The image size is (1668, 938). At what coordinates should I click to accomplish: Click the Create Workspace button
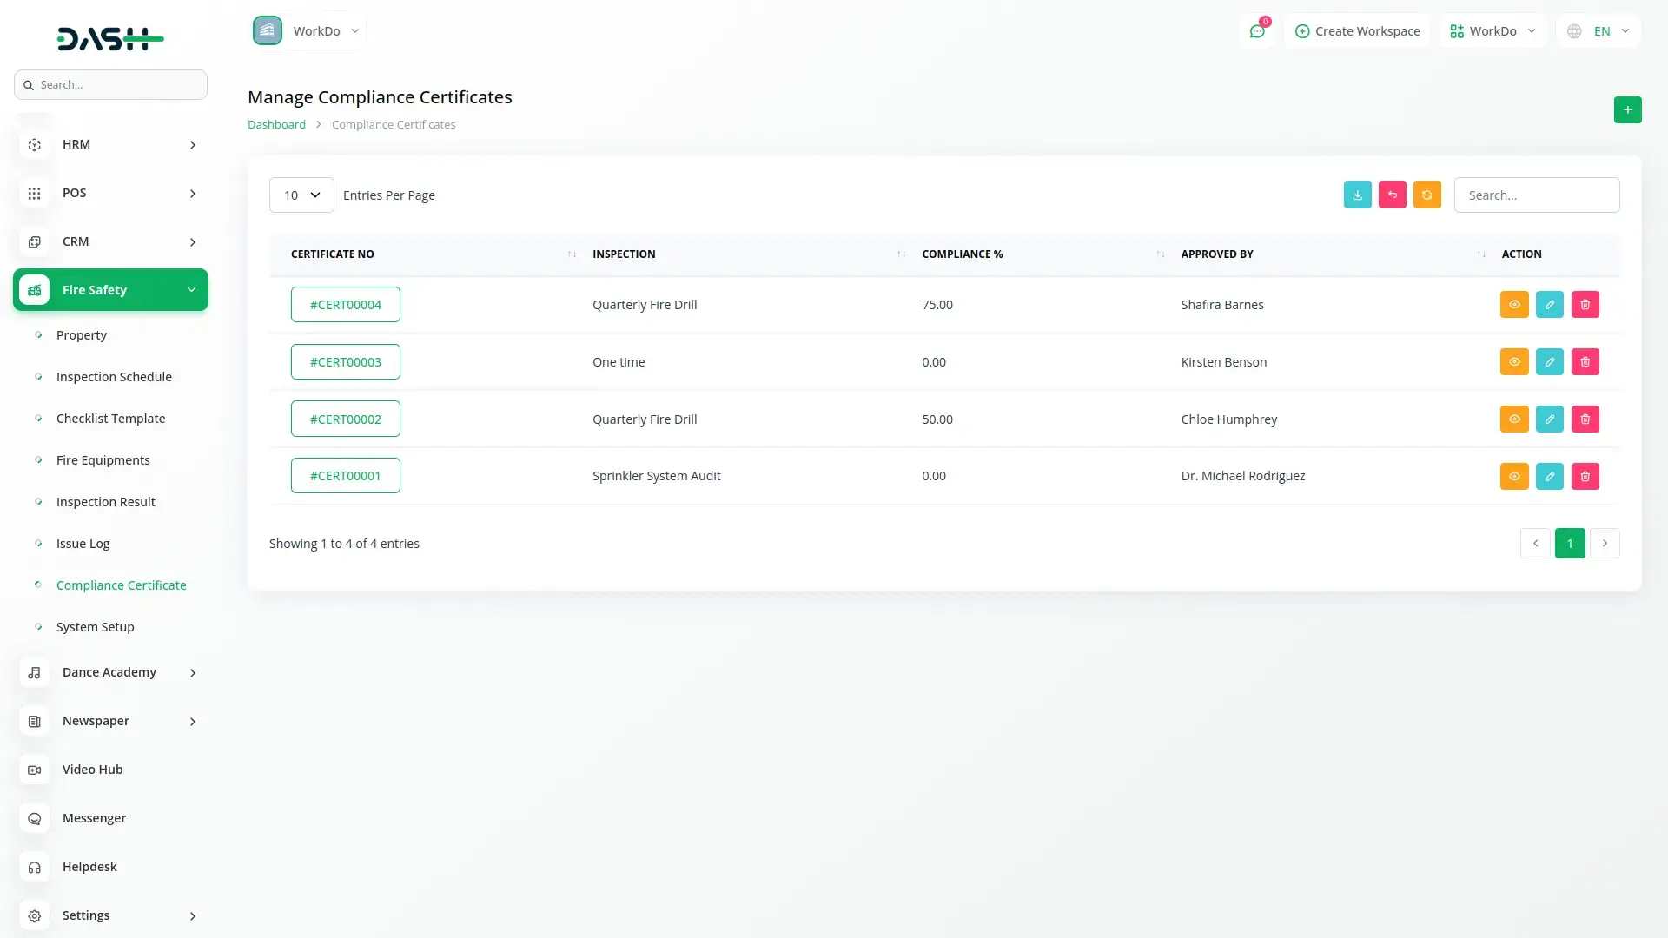coord(1357,31)
